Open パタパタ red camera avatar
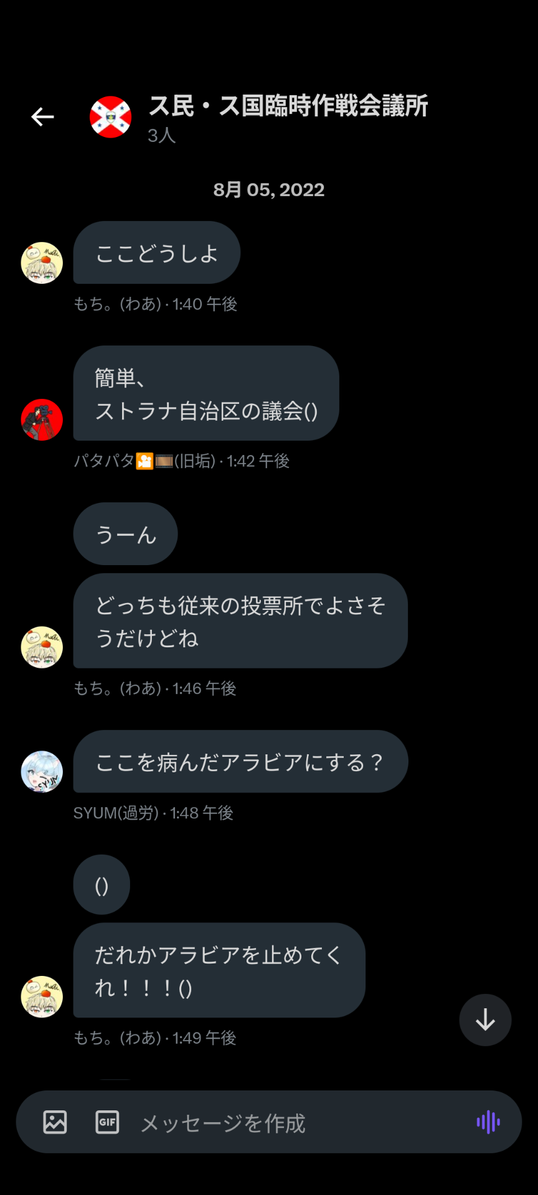538x1195 pixels. tap(42, 419)
